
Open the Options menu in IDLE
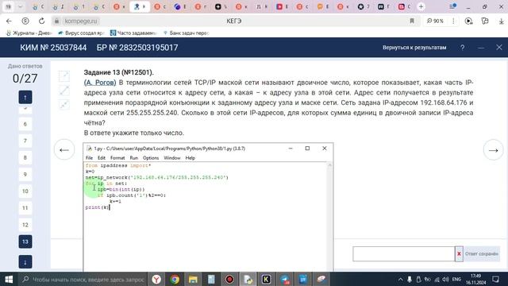[x=151, y=158]
